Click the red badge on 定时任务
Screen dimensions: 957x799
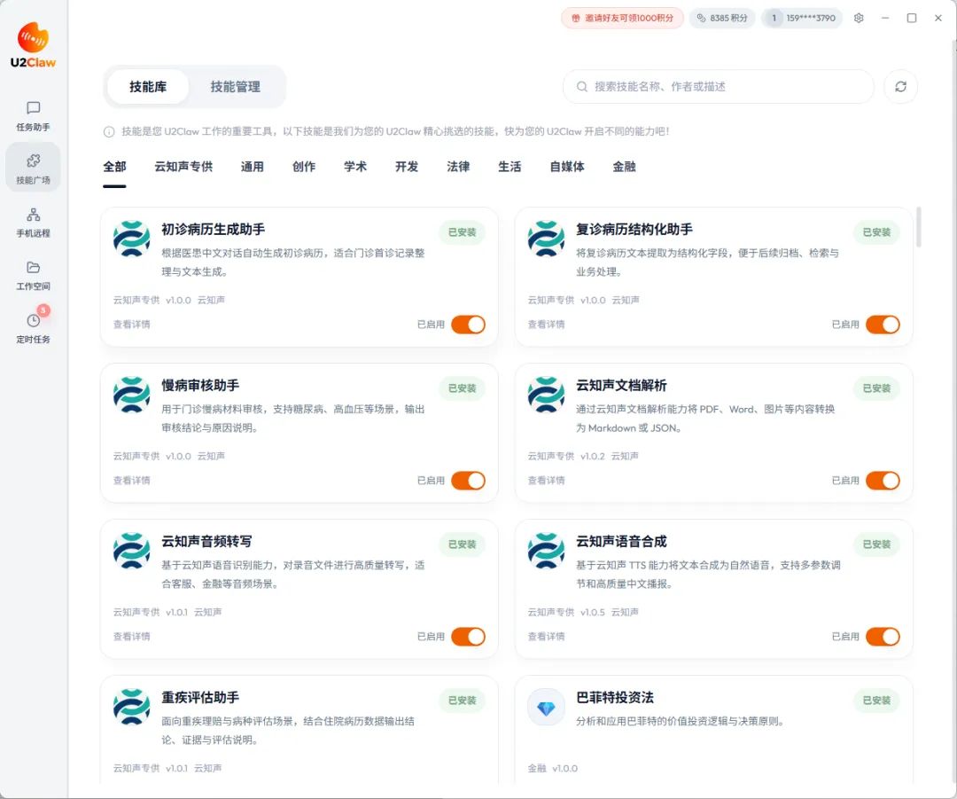(x=43, y=310)
